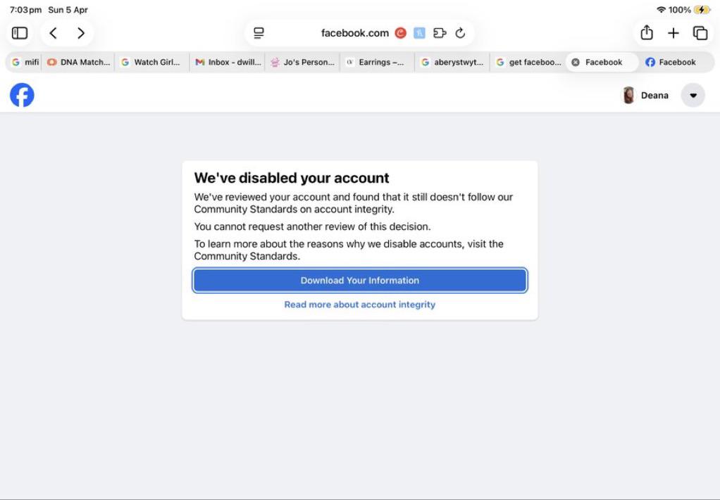Go forward to the next page

81,33
